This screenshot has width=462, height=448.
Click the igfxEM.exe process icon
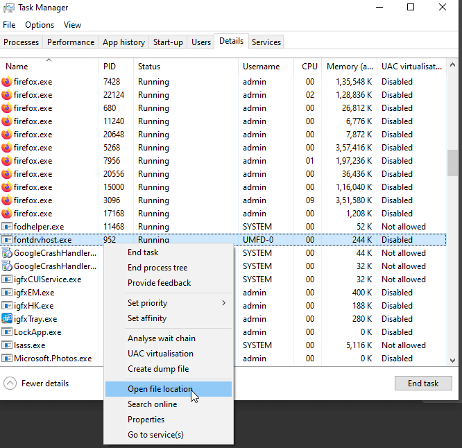tap(7, 293)
